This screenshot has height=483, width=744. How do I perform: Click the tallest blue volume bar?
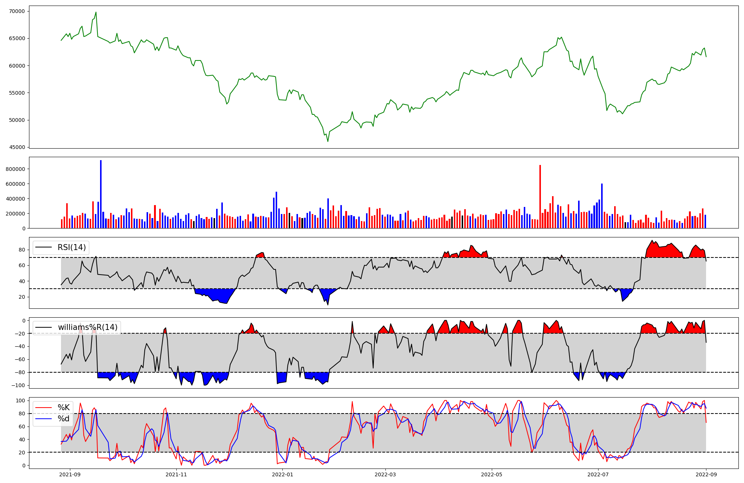[101, 193]
